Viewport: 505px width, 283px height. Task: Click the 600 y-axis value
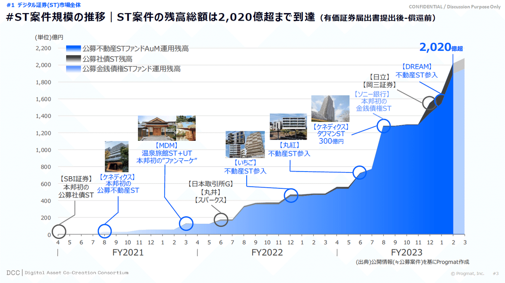46,184
